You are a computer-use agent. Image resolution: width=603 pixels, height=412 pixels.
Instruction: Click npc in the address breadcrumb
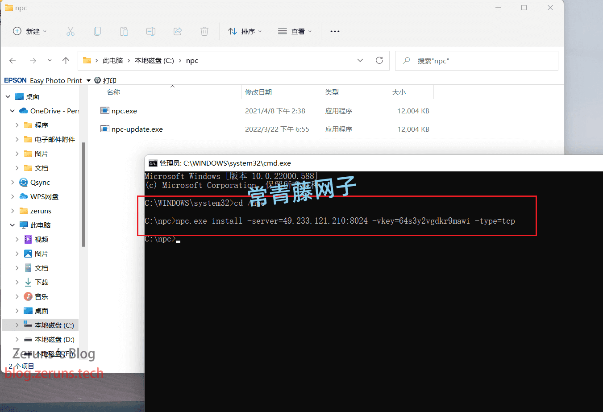pyautogui.click(x=192, y=61)
